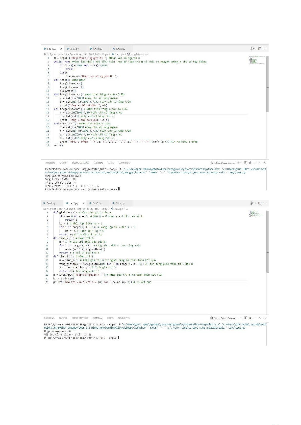Open panel ellipsis menu in Cau1.py terminal panel
The height and width of the screenshot is (425, 301).
(255, 163)
